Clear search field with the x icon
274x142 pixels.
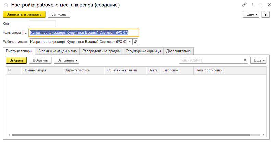[x=245, y=60]
